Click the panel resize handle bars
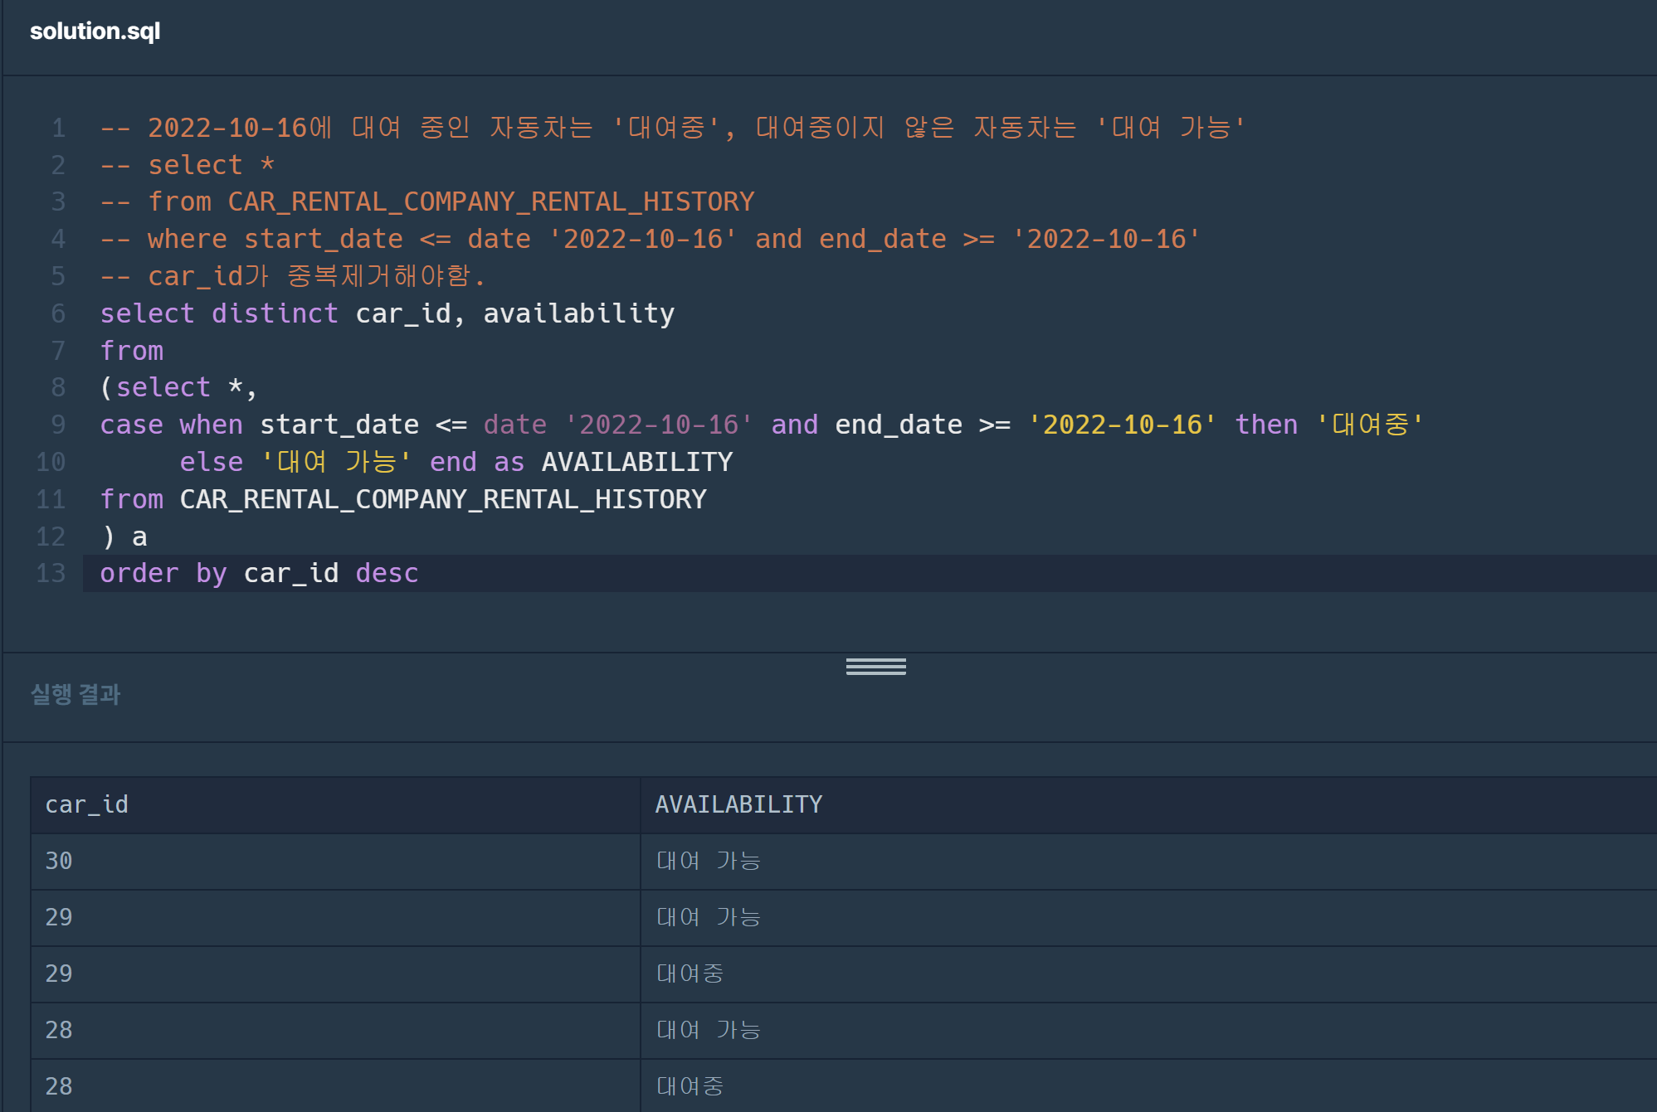1657x1112 pixels. (875, 667)
